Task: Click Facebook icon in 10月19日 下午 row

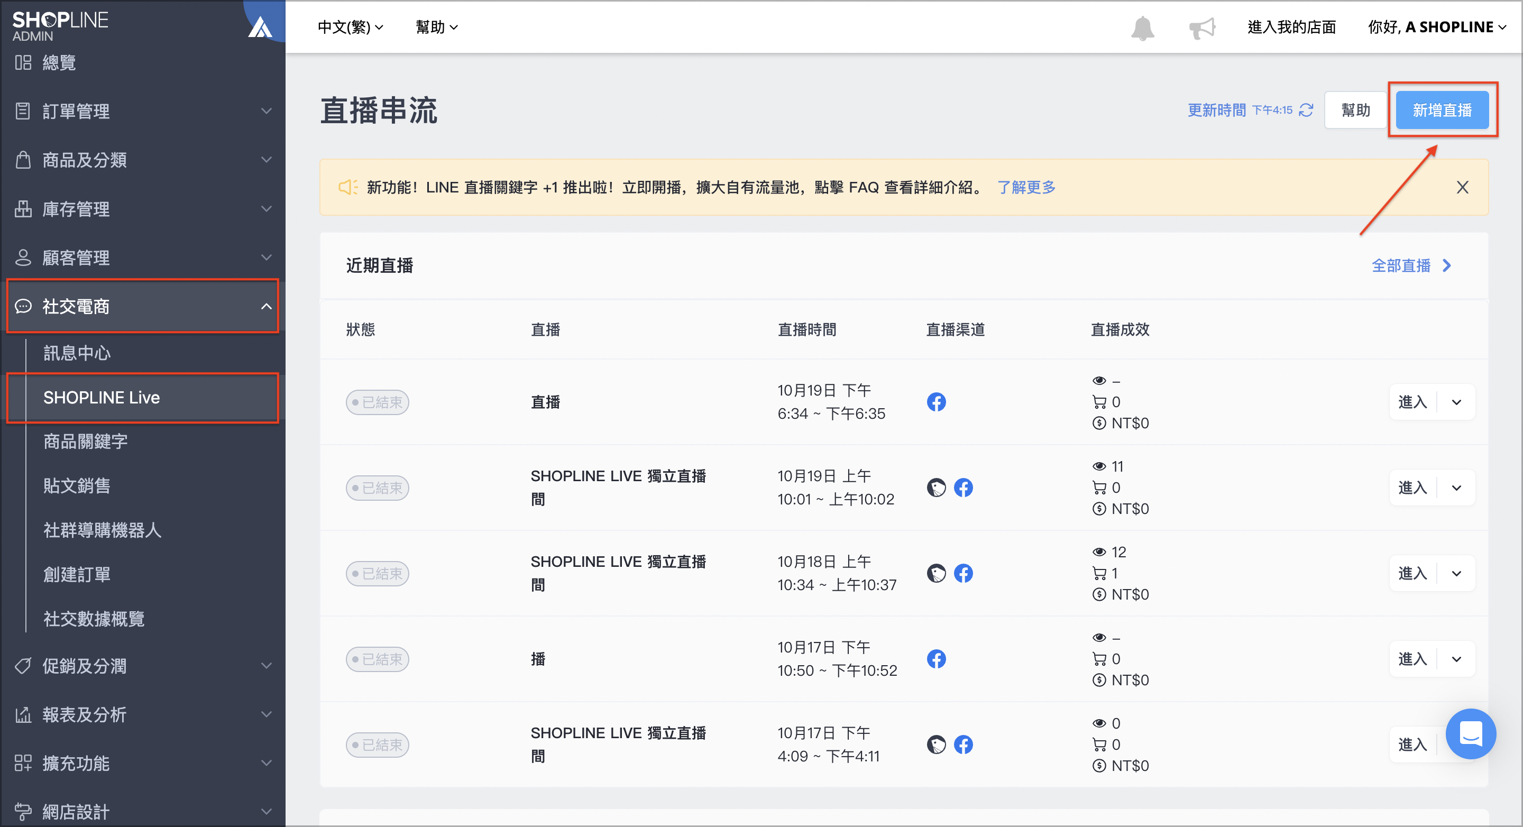Action: pos(936,402)
